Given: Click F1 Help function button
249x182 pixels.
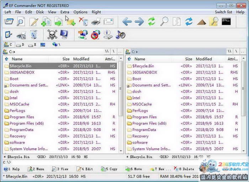Looking at the screenshot, I should (12, 169).
